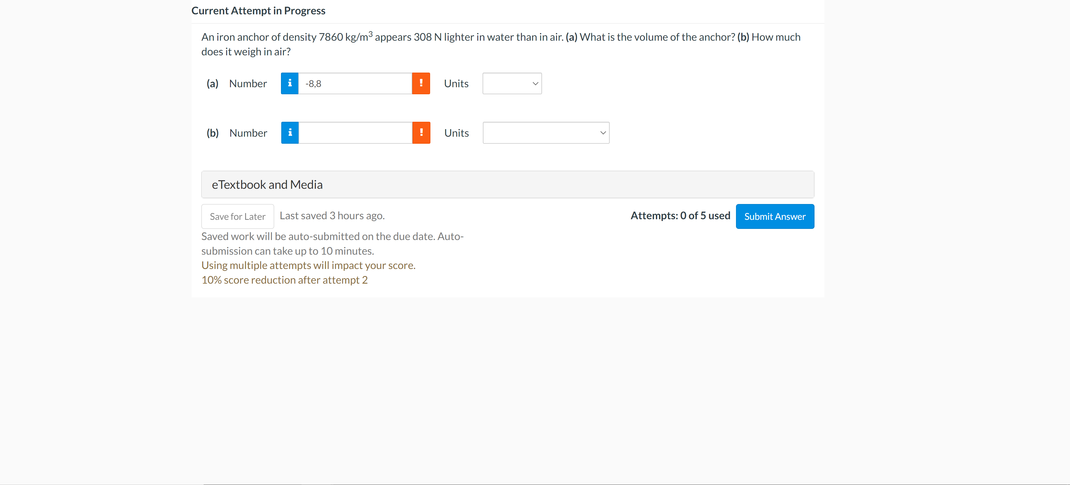Click the Current Attempt in Progress heading
Viewport: 1070px width, 485px height.
258,11
